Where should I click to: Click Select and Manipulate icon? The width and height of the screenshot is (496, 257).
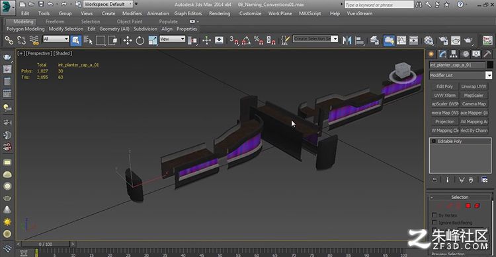click(x=206, y=40)
